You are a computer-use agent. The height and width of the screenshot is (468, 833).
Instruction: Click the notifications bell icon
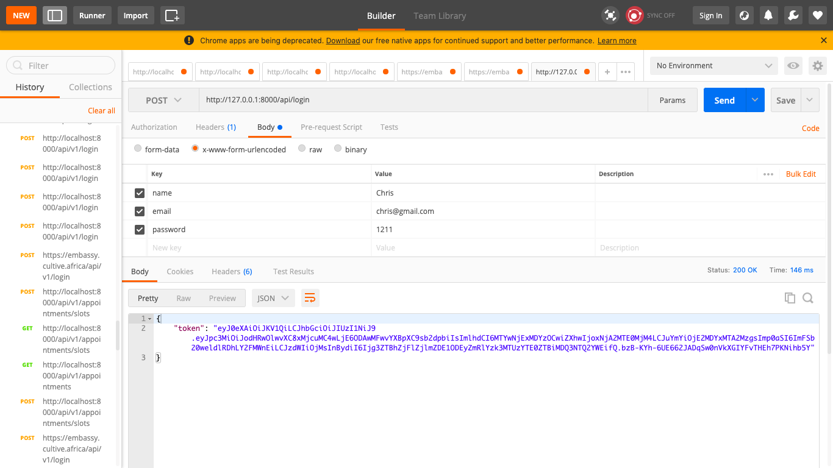(768, 15)
